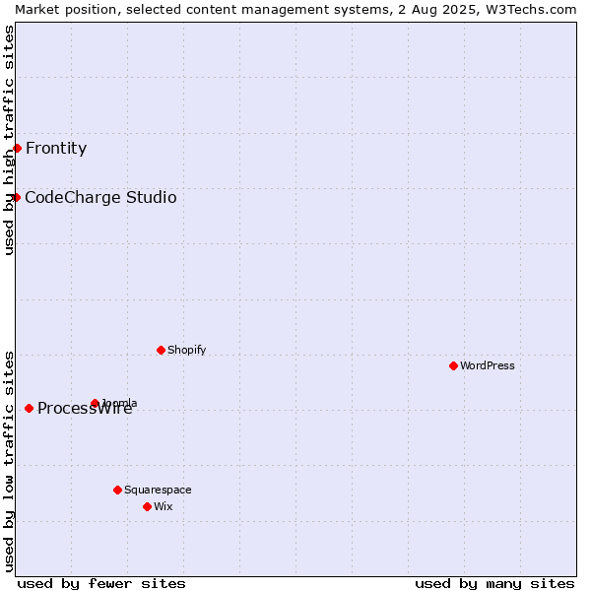Click the Squarespace red data point
The height and width of the screenshot is (591, 591).
[117, 490]
